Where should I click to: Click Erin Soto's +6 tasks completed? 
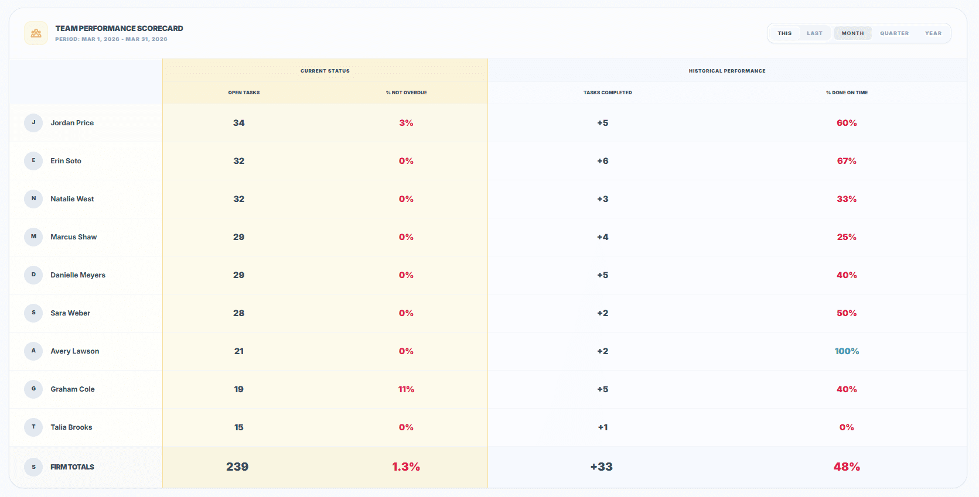[x=603, y=161]
